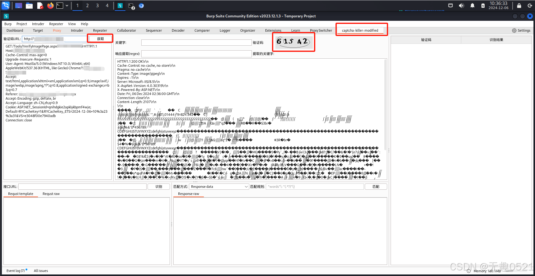Click the 接口URL input field
This screenshot has height=276, width=535.
(82, 187)
